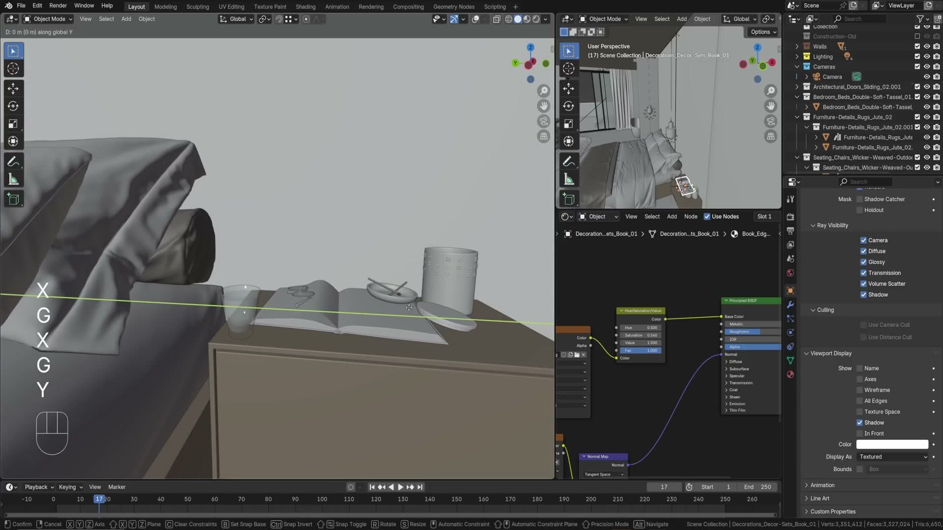Open the Render menu

coord(58,6)
